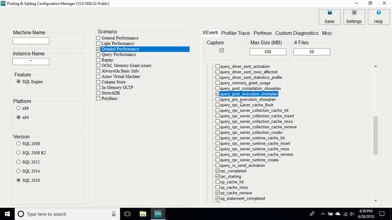Check the General Performance scenario

coord(98,38)
